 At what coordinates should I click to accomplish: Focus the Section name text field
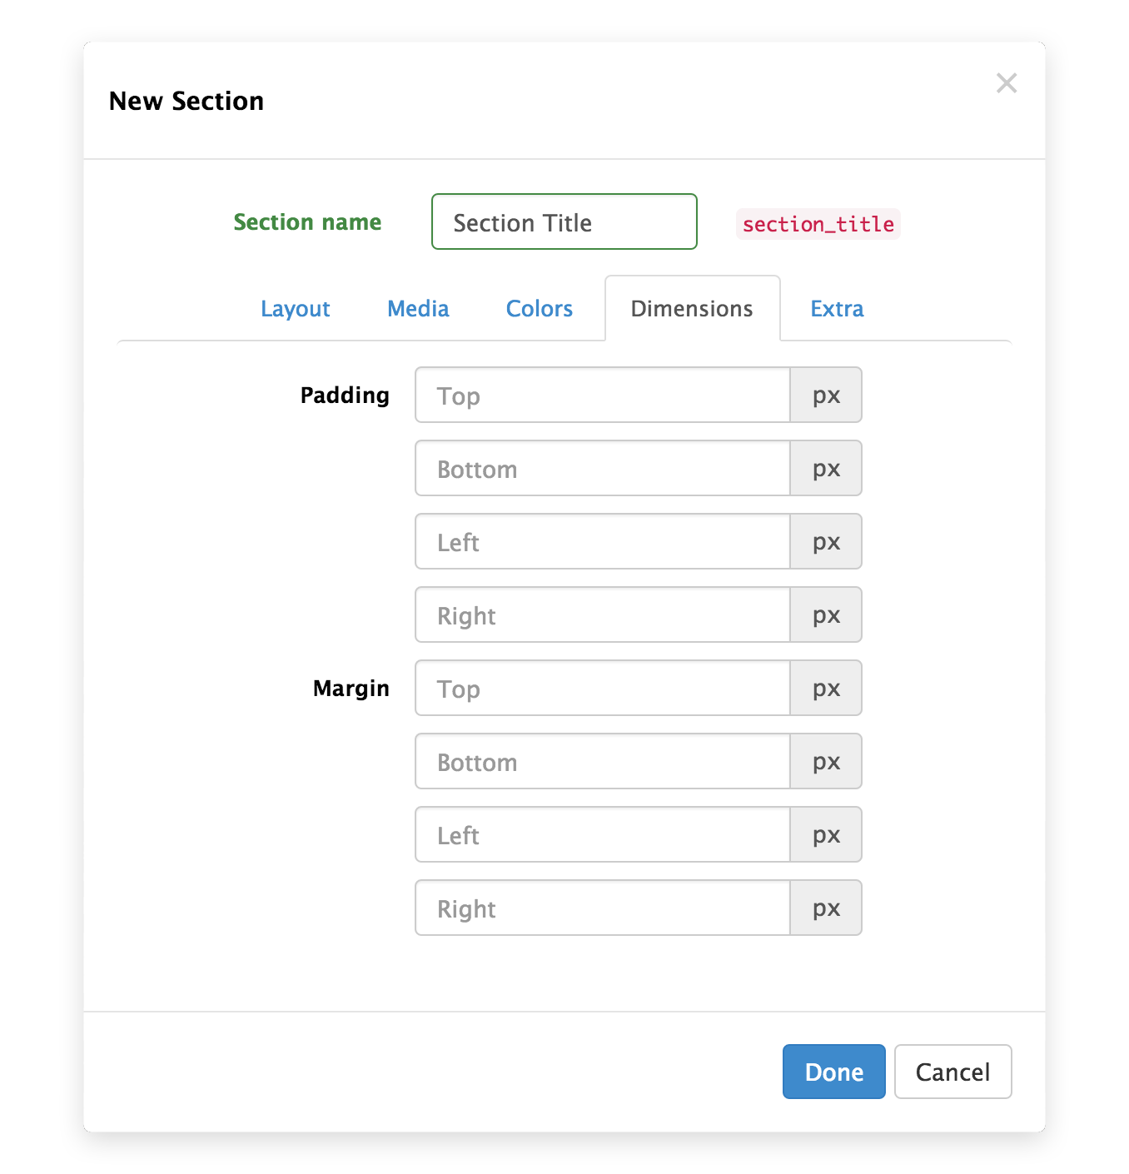[564, 222]
